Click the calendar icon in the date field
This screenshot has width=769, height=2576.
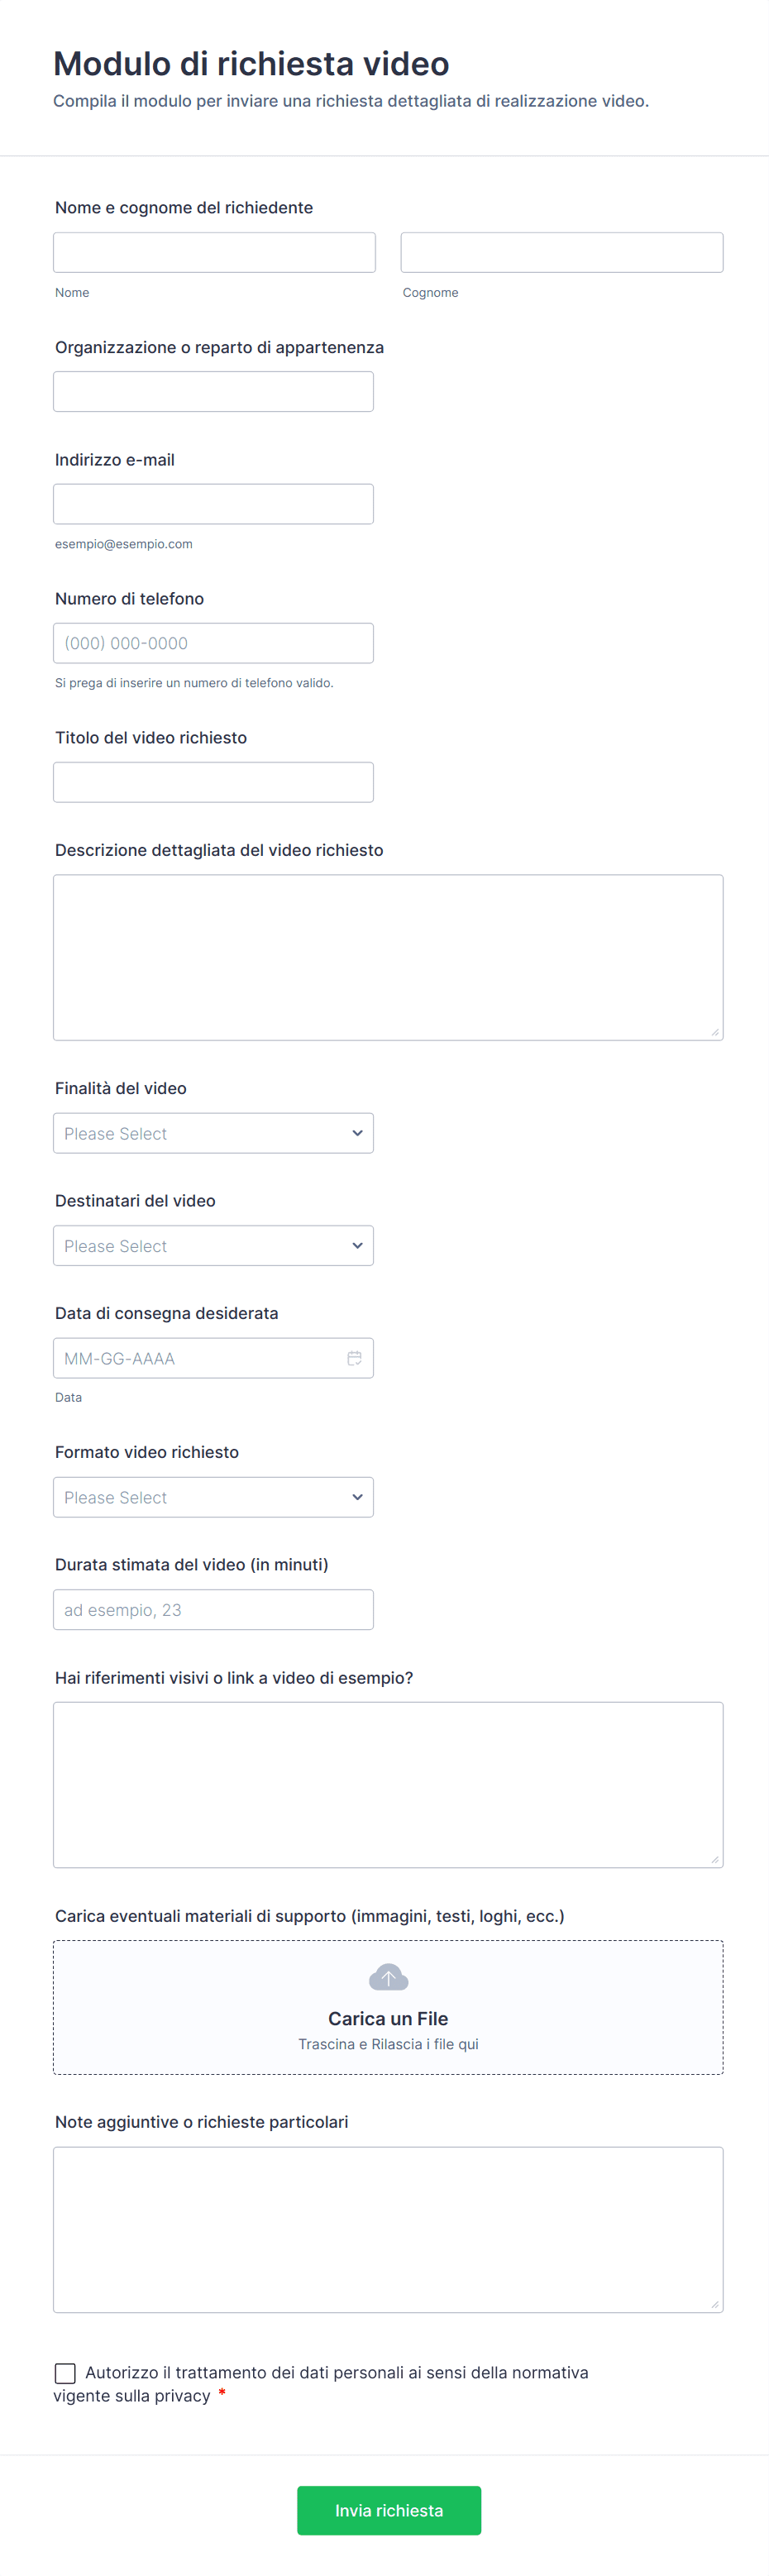pyautogui.click(x=354, y=1358)
